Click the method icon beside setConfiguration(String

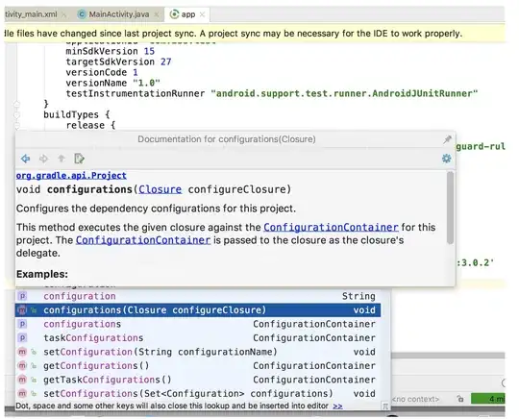[x=22, y=352]
